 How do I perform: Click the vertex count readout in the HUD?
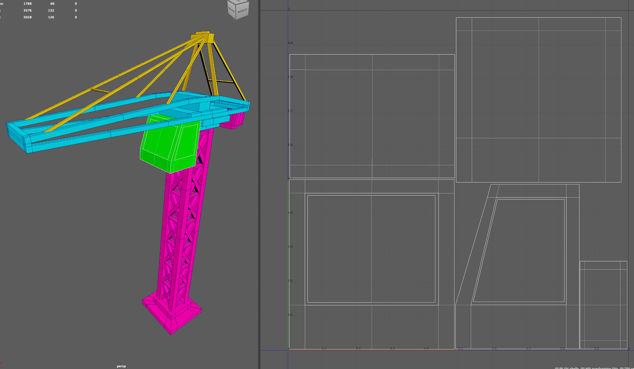[x=27, y=3]
